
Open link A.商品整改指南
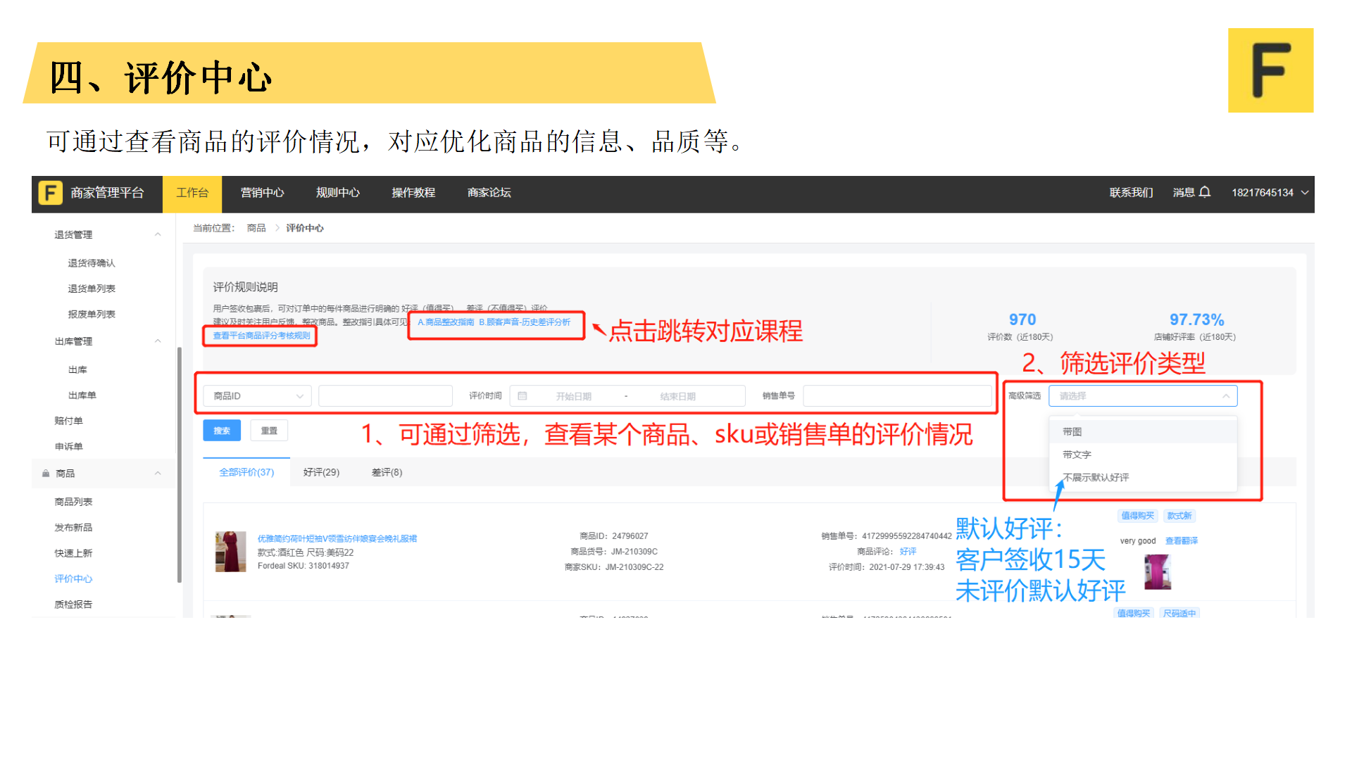(x=446, y=322)
